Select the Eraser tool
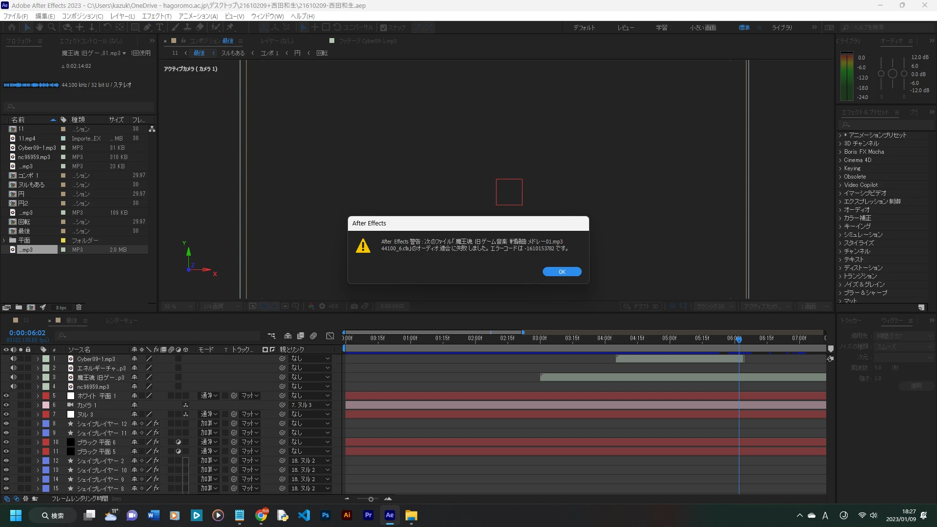Image resolution: width=937 pixels, height=527 pixels. click(200, 27)
